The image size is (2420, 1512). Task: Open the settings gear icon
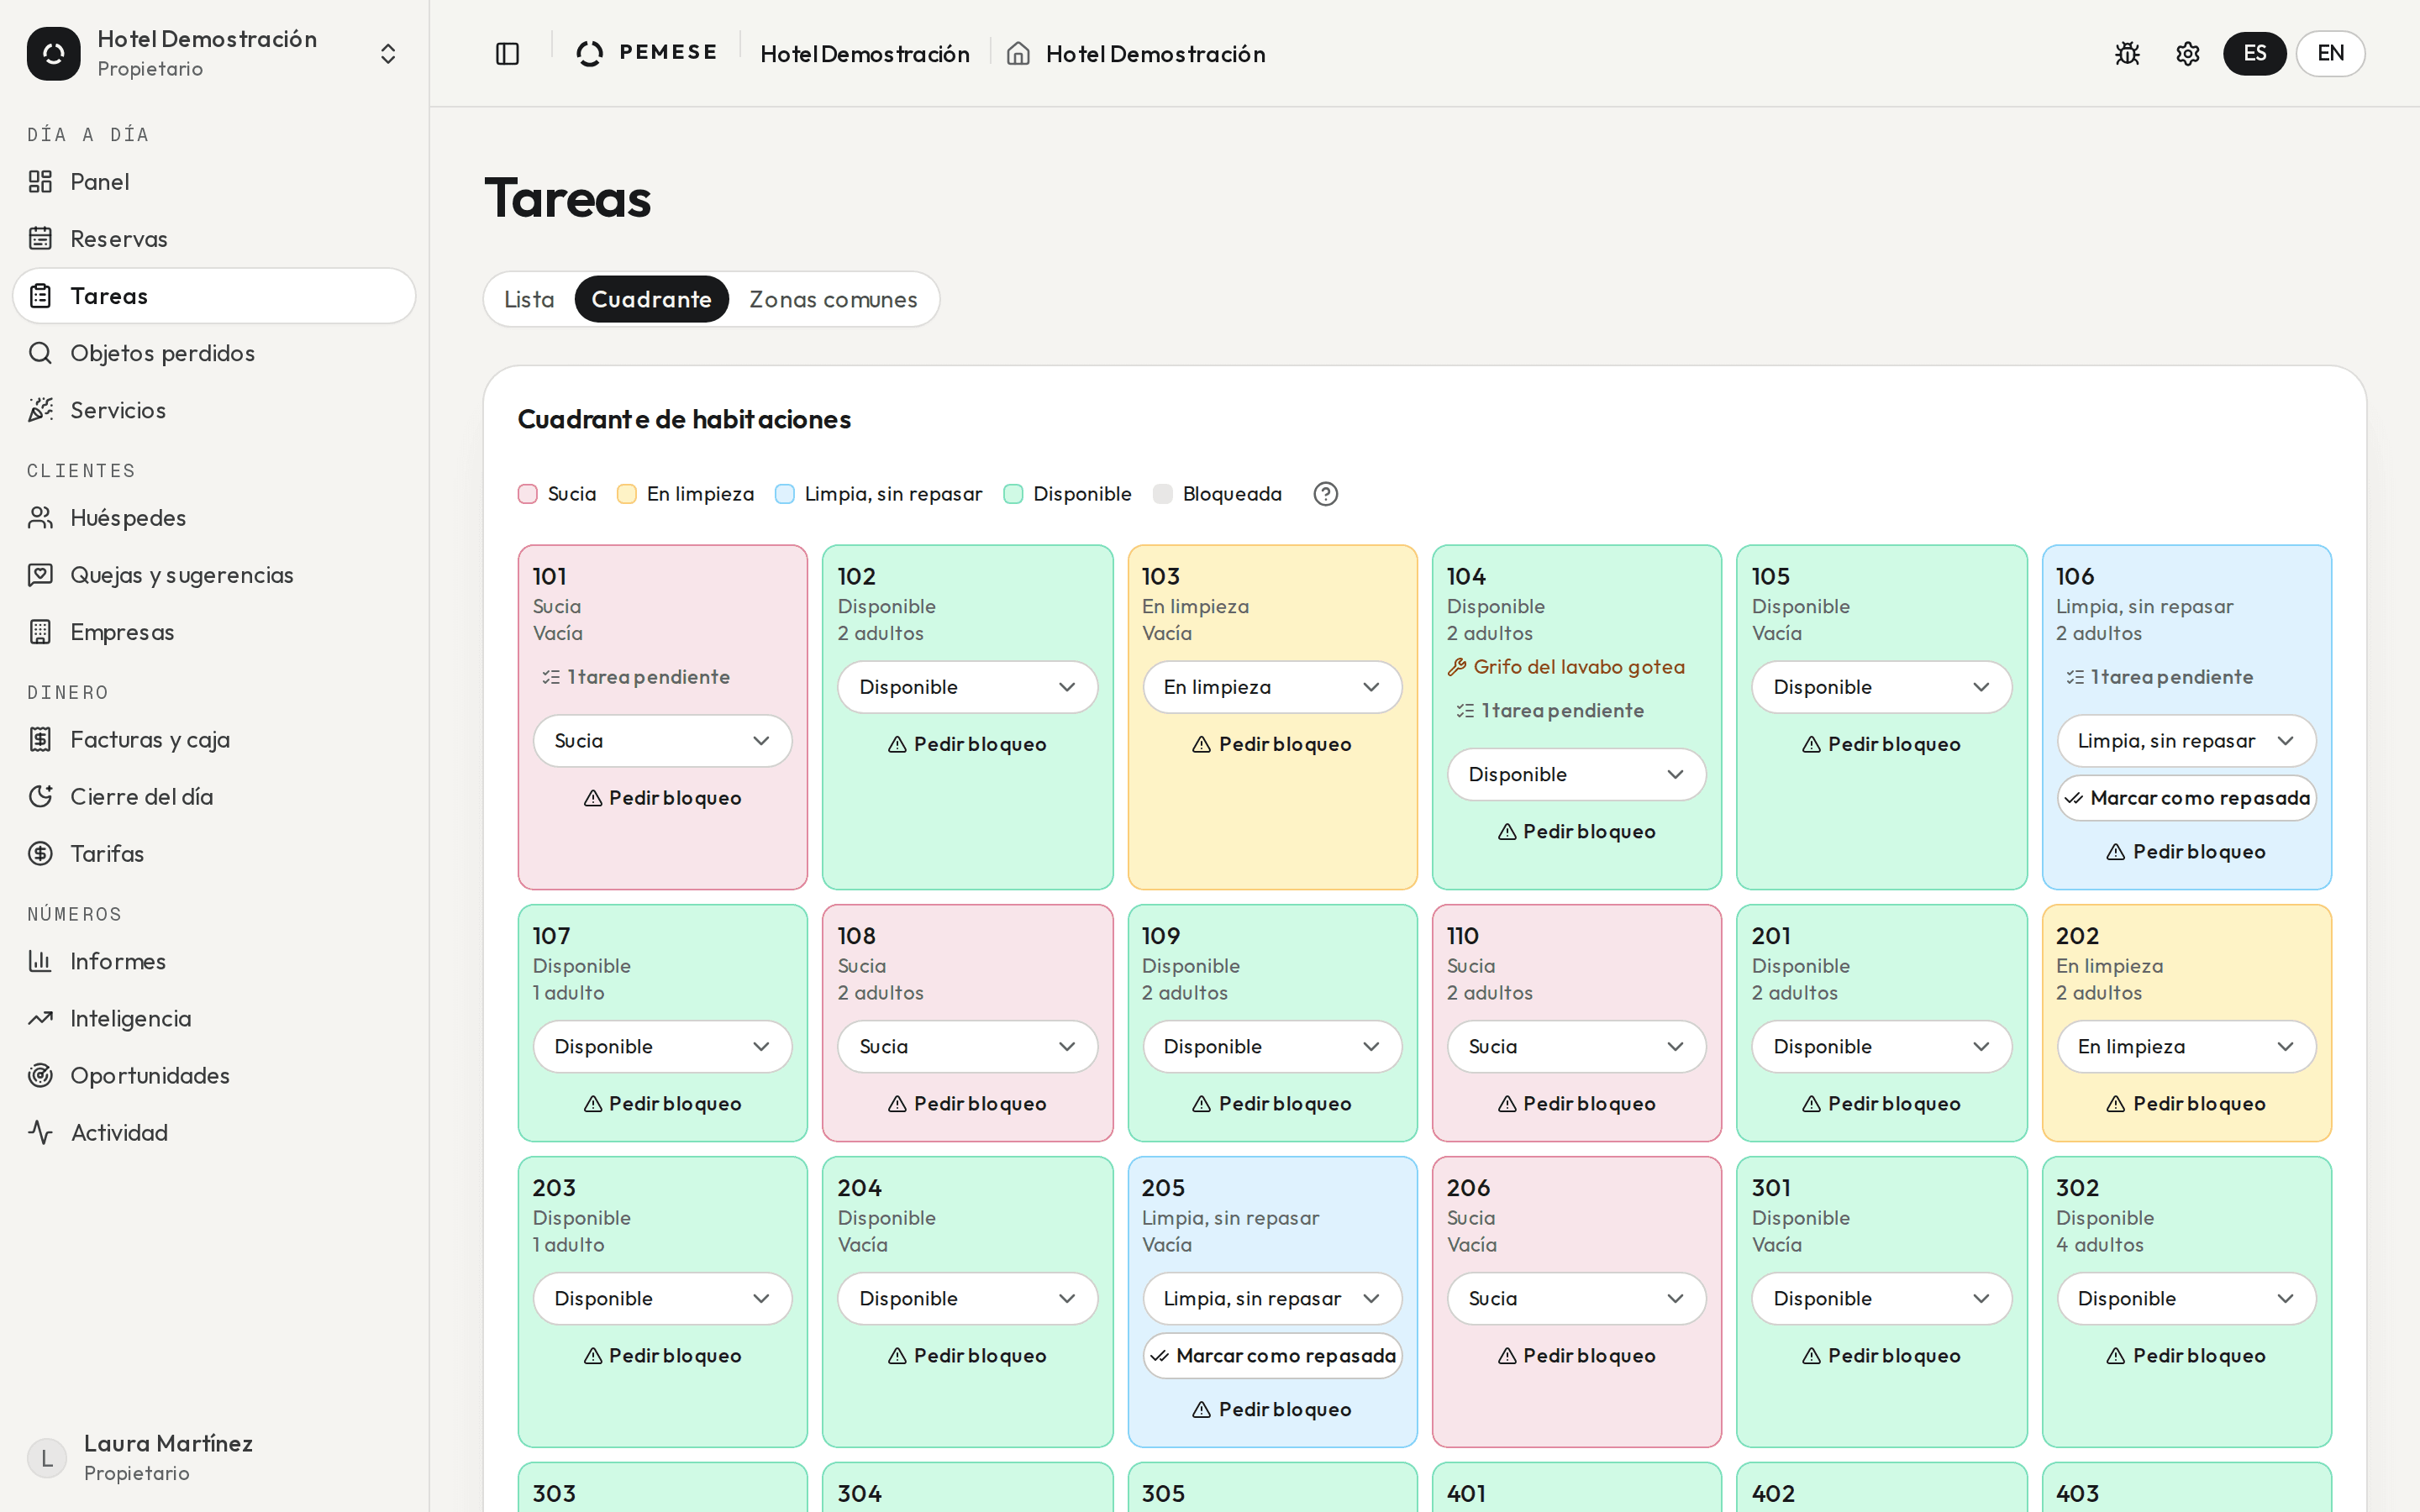pos(2187,54)
